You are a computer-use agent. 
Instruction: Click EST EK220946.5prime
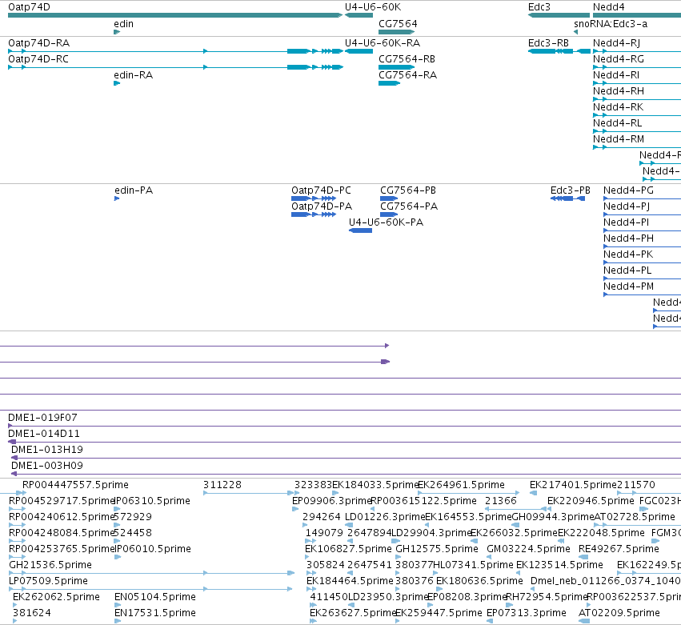591,501
